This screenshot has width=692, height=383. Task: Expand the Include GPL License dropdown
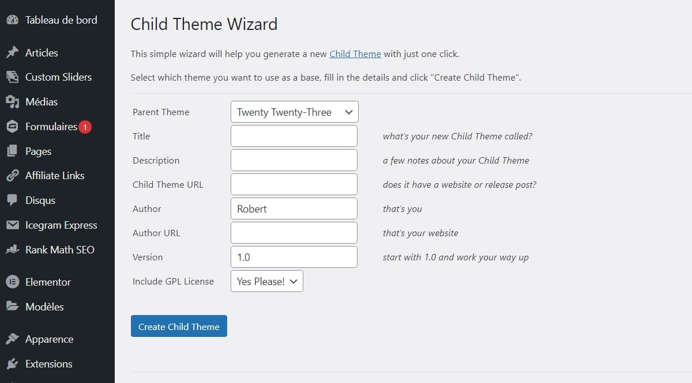click(266, 281)
